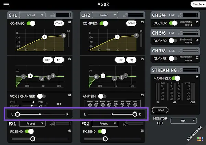Screen dimensions: 206x145
Task: Open CH1 Preset dropdown
Action: (32, 15)
